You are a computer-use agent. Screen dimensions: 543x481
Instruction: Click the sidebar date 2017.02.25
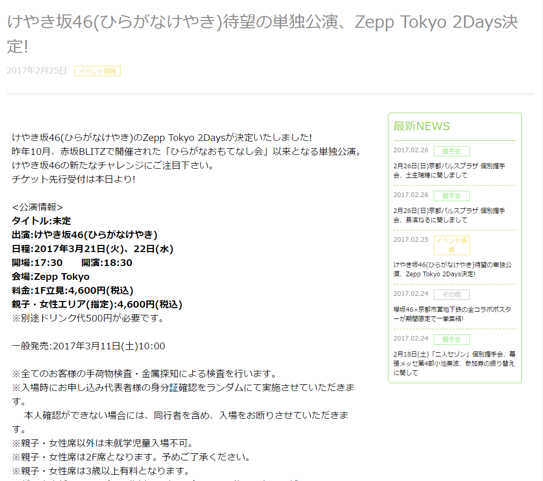pyautogui.click(x=411, y=239)
